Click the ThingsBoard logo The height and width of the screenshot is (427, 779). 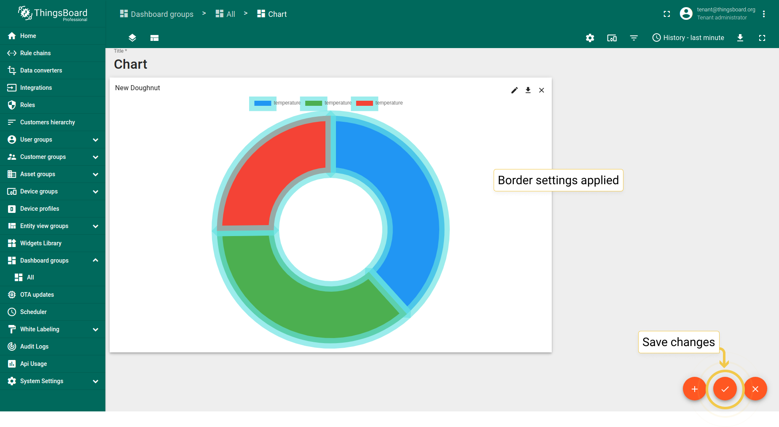[x=53, y=13]
